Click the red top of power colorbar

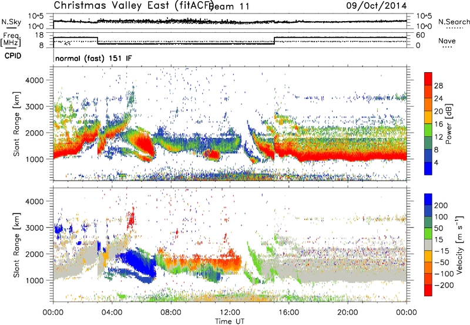(x=428, y=79)
